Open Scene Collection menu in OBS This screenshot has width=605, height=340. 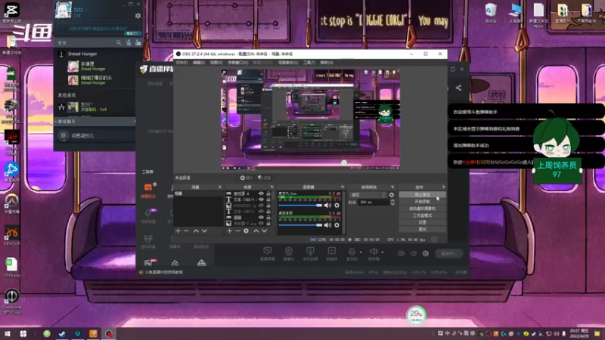(288, 63)
